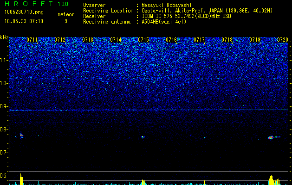Click the horizontal carrier line below 0.9 kHz
Viewport: 292px width, 185px height.
149,110
